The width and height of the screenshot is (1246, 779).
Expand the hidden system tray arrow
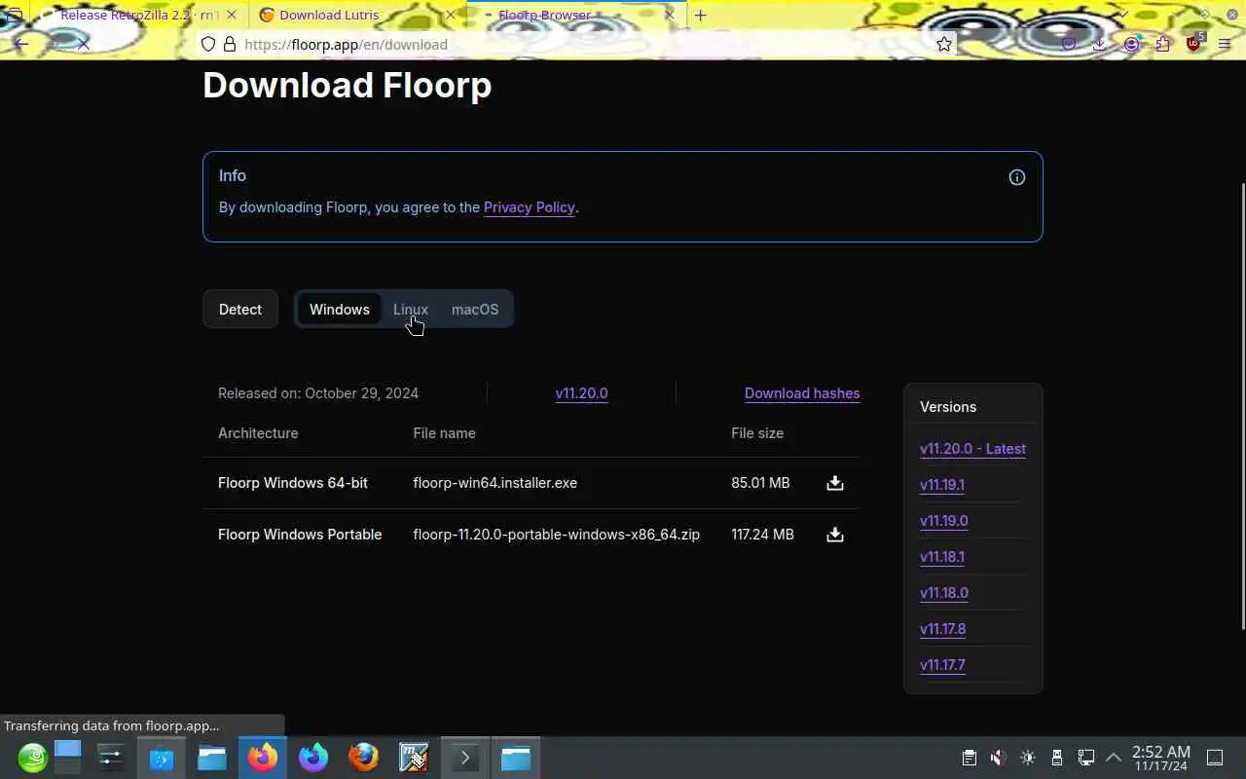pos(1114,758)
